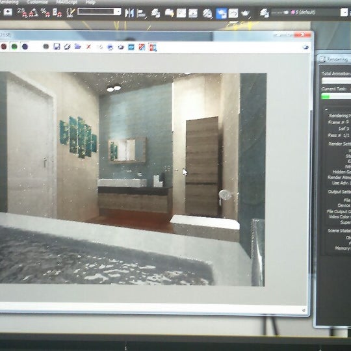Click the Align tool icon
This screenshot has width=351, height=351.
coord(141,13)
